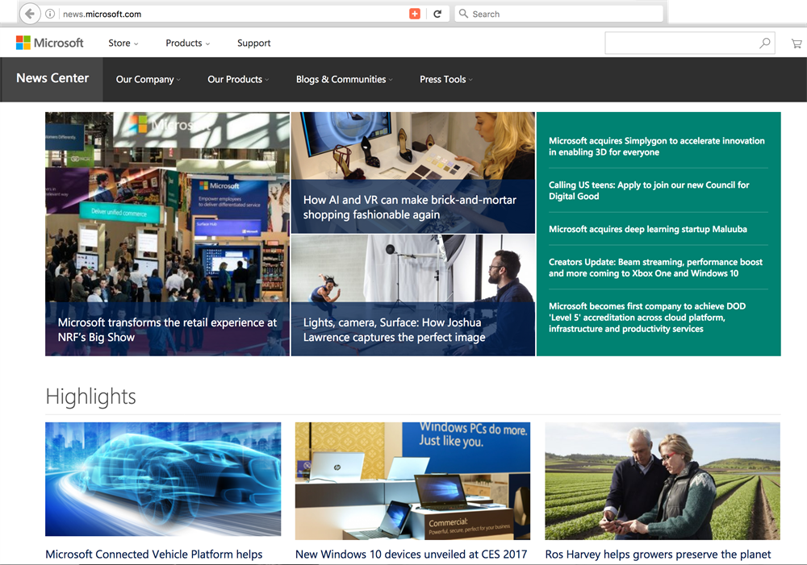This screenshot has height=565, width=807.
Task: Click the Microsoft four-color logo
Action: click(x=23, y=43)
